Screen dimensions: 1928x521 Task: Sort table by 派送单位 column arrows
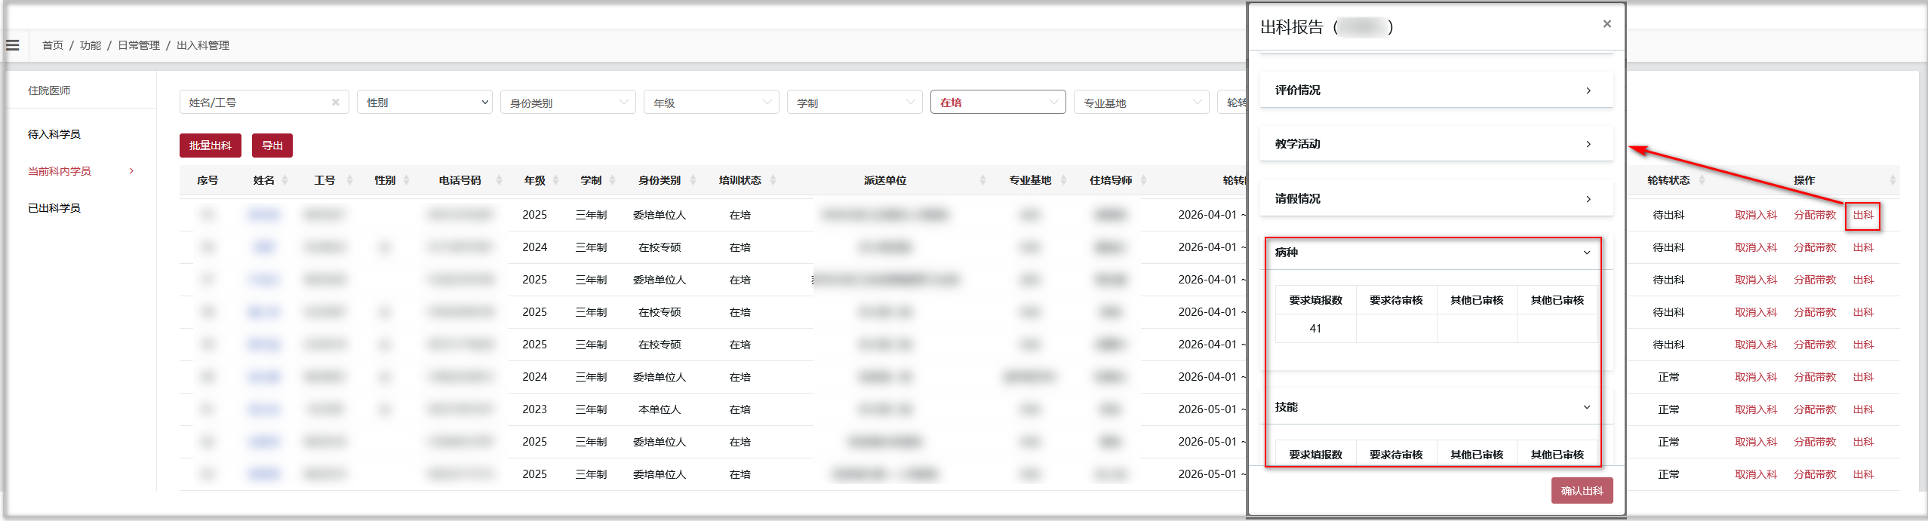(x=982, y=180)
